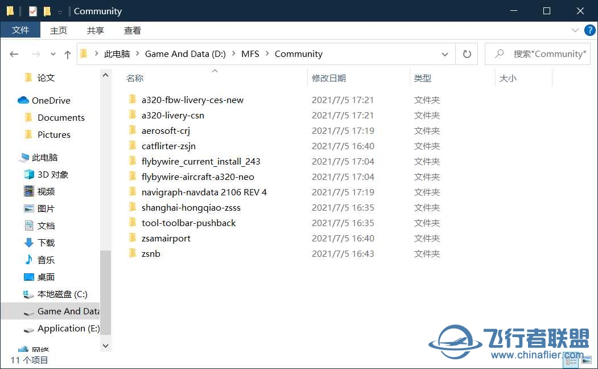
Task: Click the Community breadcrumb segment
Action: click(x=299, y=54)
